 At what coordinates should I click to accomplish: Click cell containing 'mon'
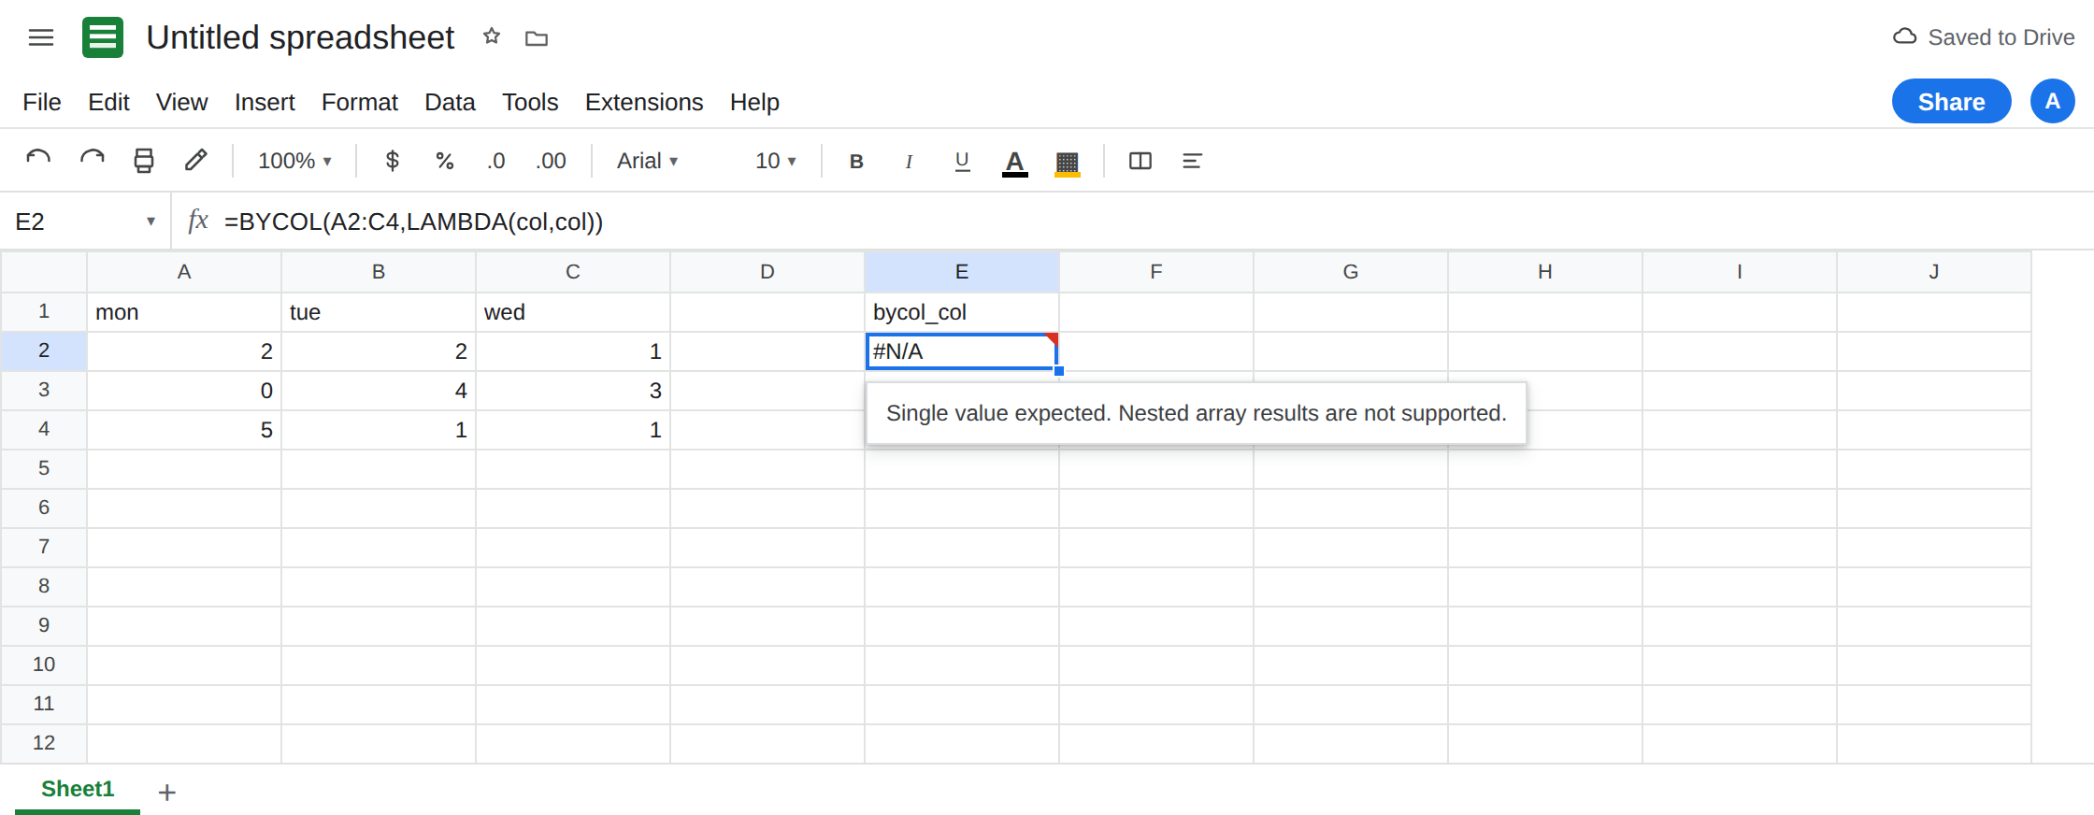tap(184, 312)
